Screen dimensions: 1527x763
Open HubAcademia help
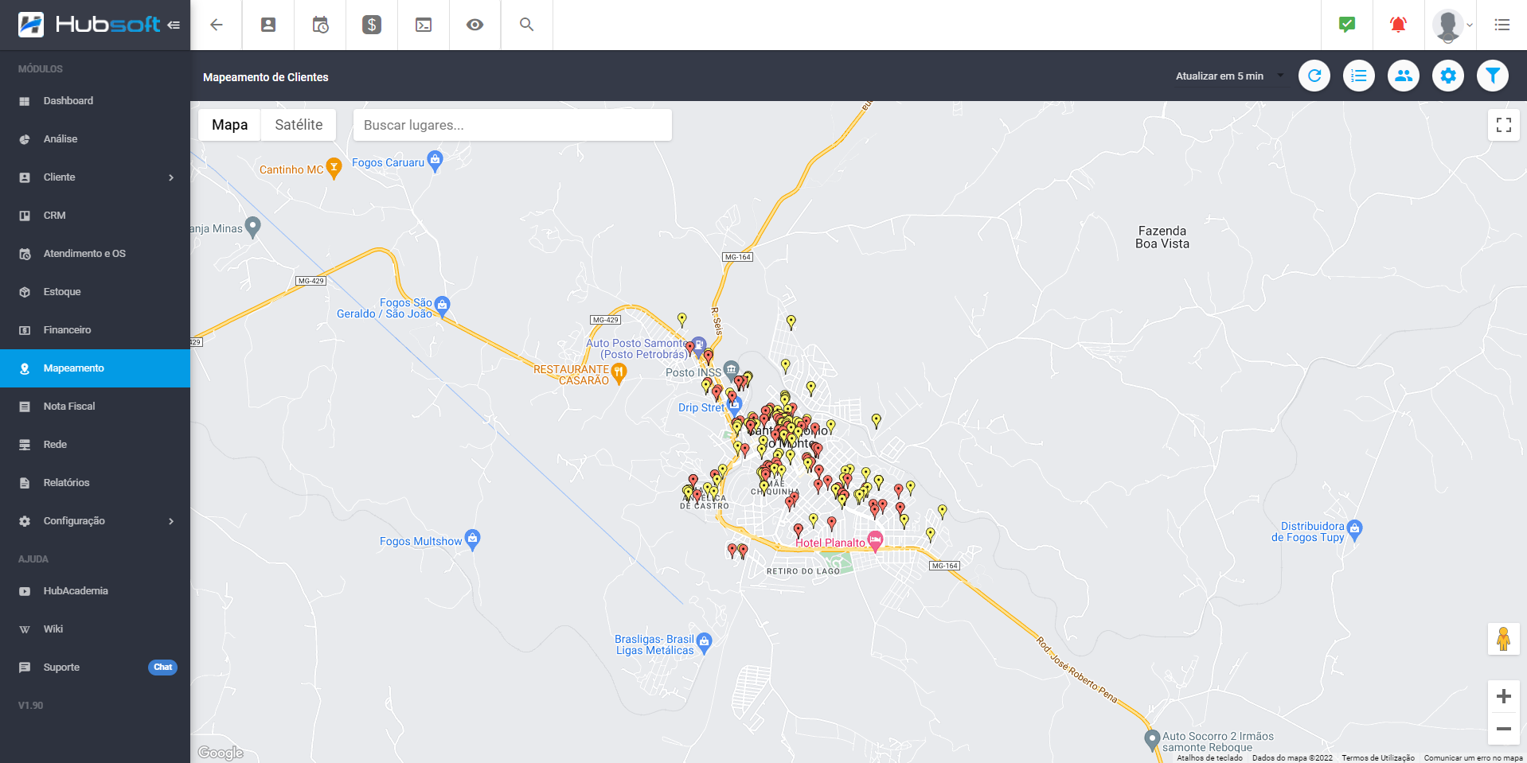96,591
